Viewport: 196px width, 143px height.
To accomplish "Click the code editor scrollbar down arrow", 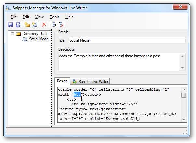I will [184, 119].
